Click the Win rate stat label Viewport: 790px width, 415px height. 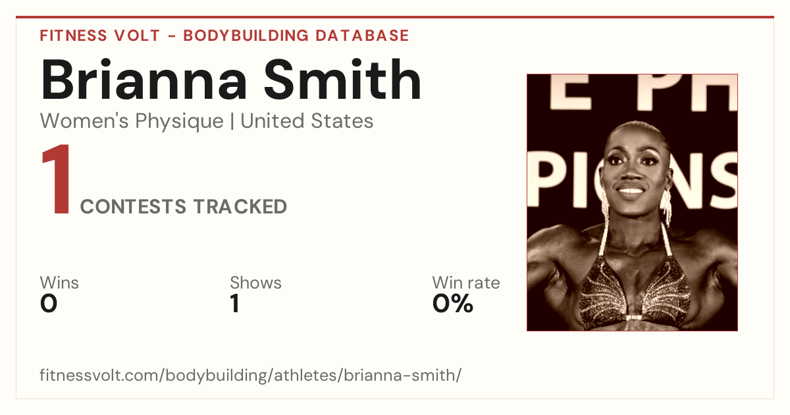click(466, 283)
